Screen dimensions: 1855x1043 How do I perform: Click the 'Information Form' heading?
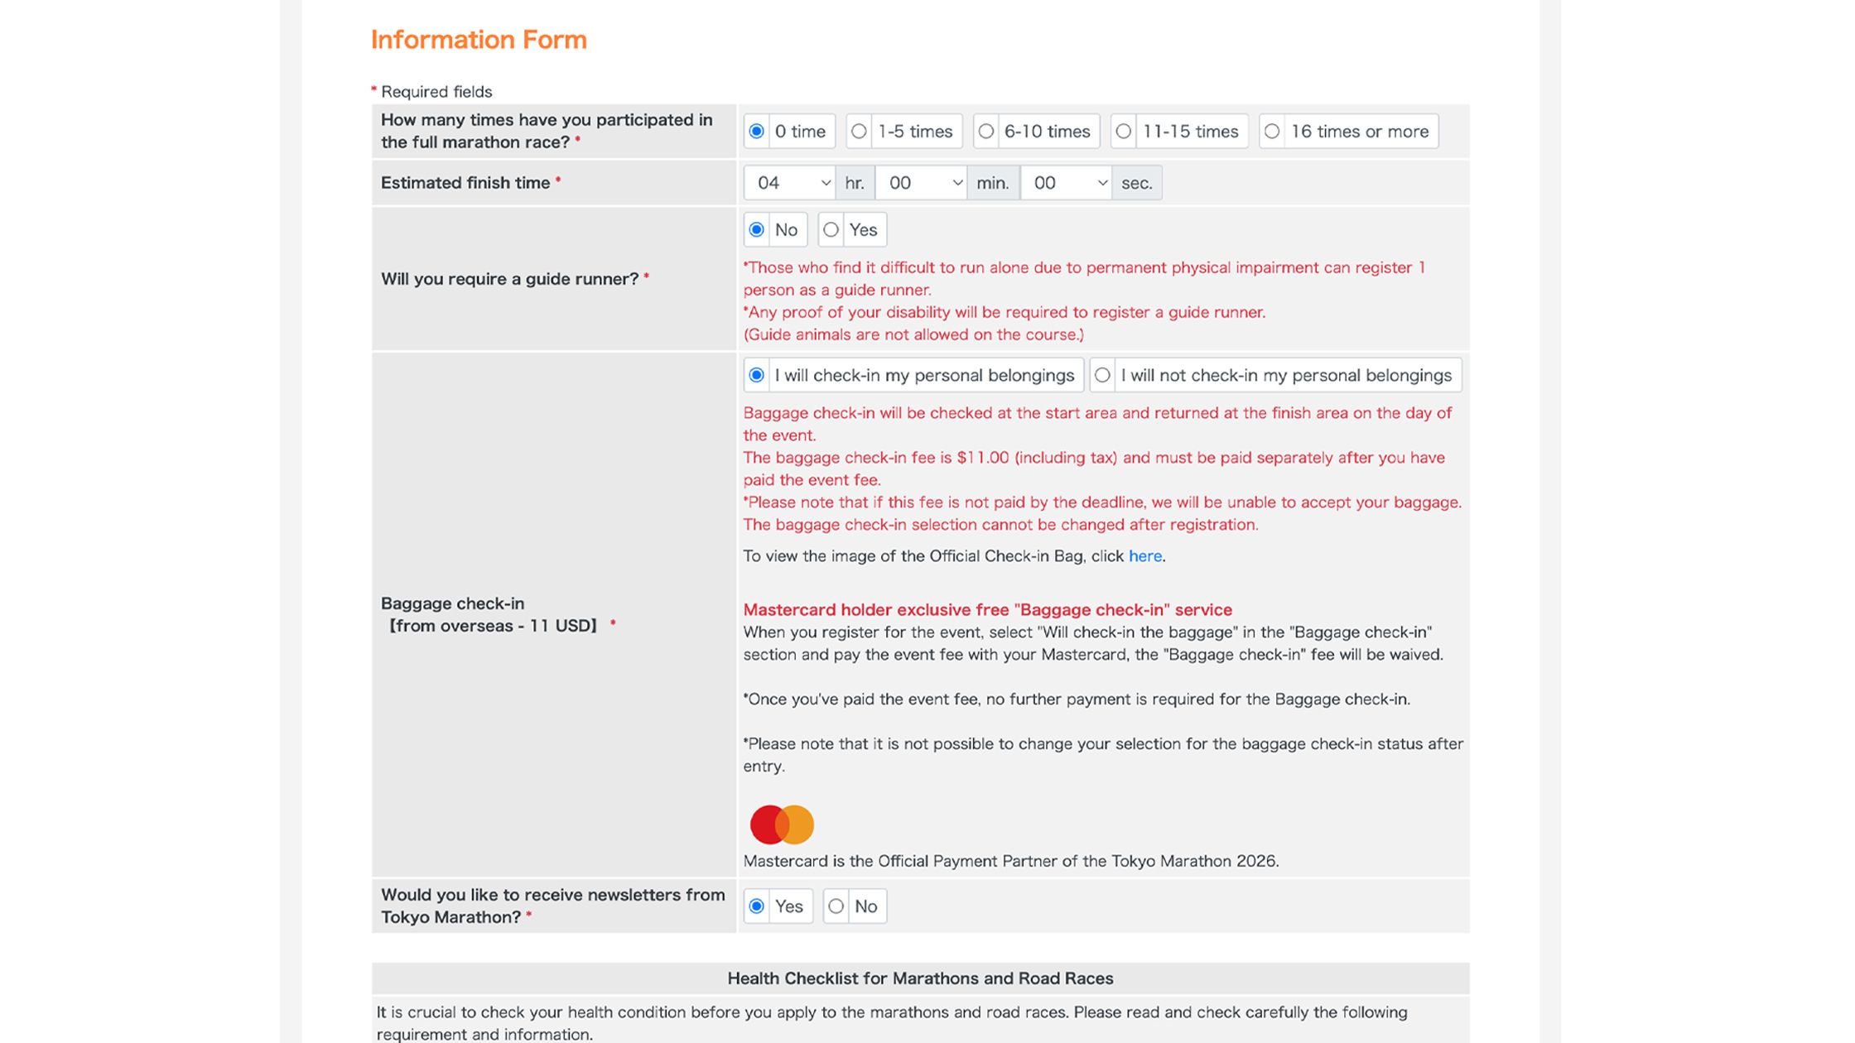478,40
